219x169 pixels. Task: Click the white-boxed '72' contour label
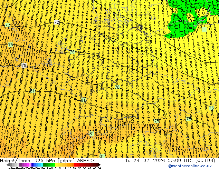coord(57,22)
